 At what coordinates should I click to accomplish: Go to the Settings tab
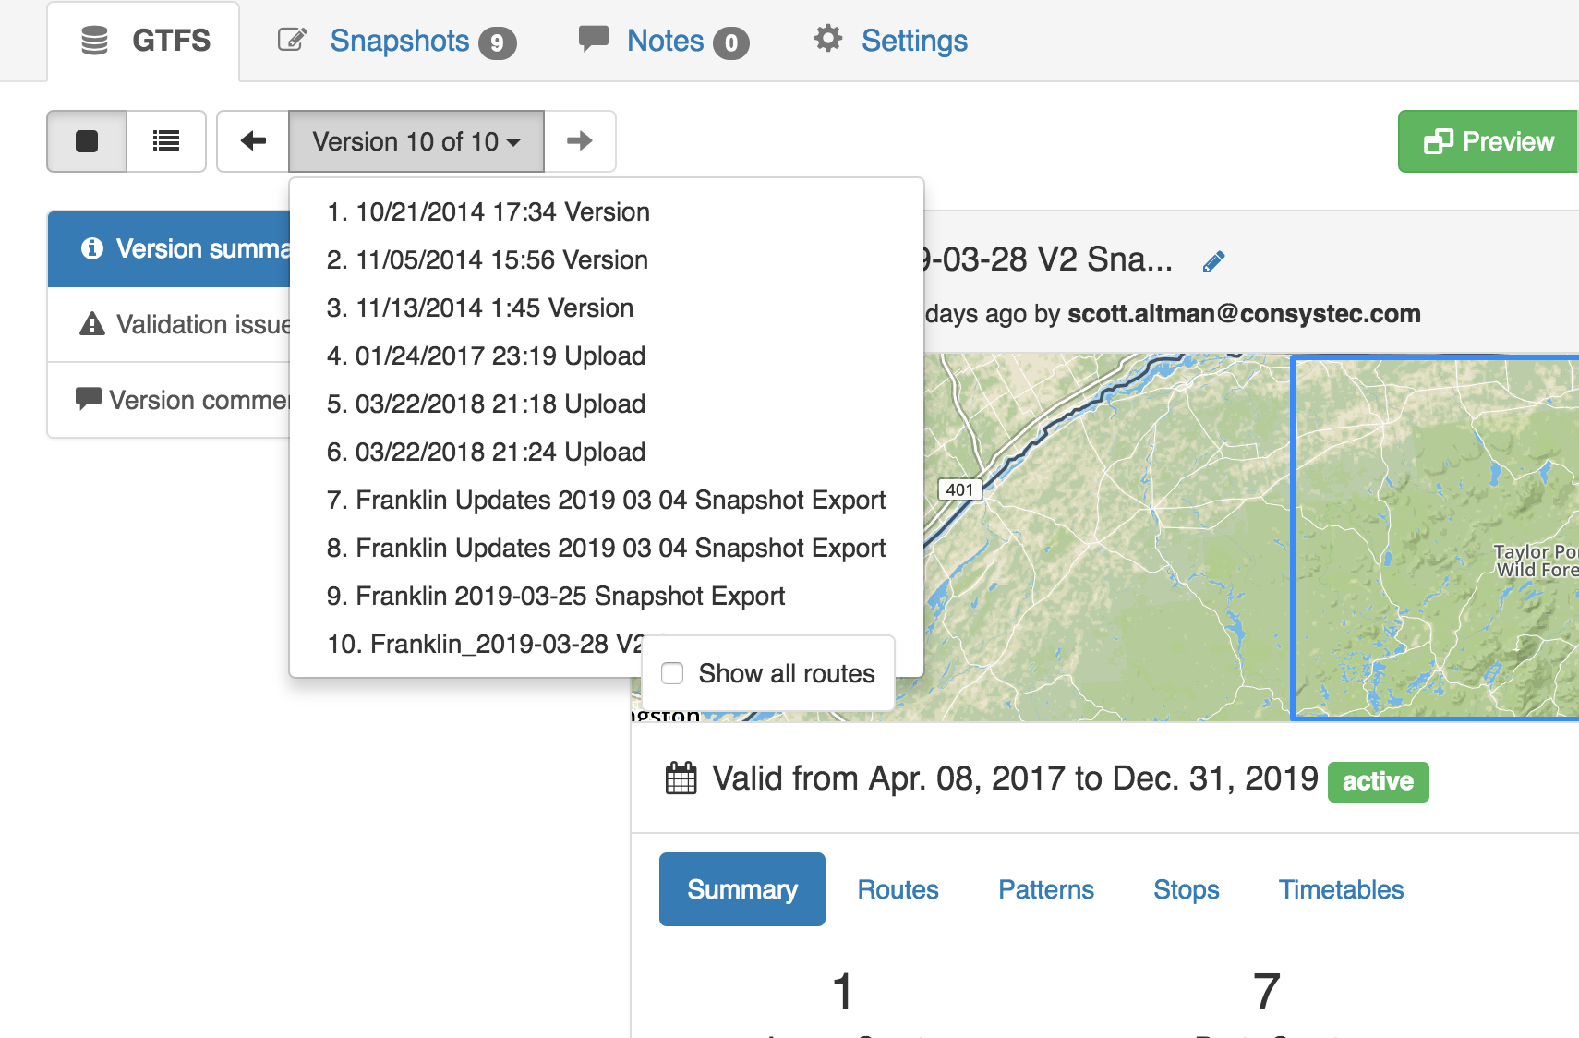pyautogui.click(x=890, y=41)
